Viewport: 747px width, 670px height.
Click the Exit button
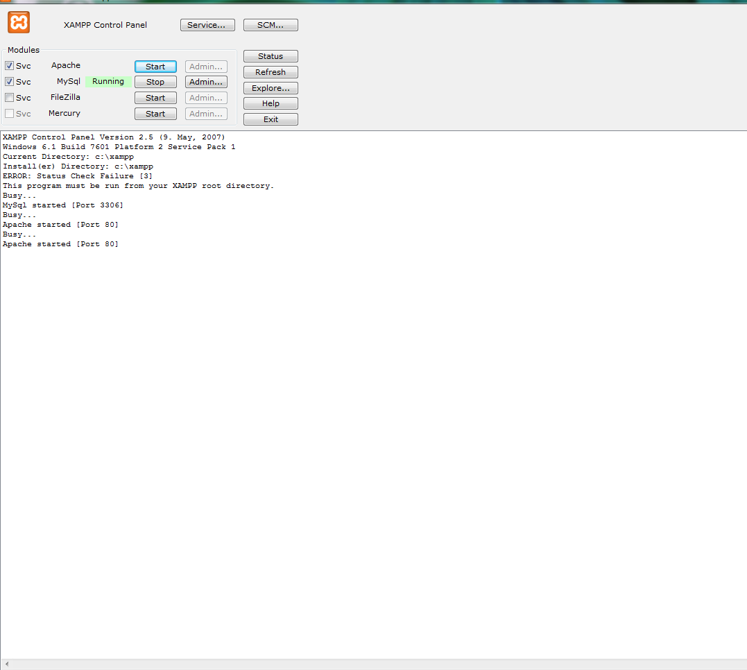tap(271, 119)
